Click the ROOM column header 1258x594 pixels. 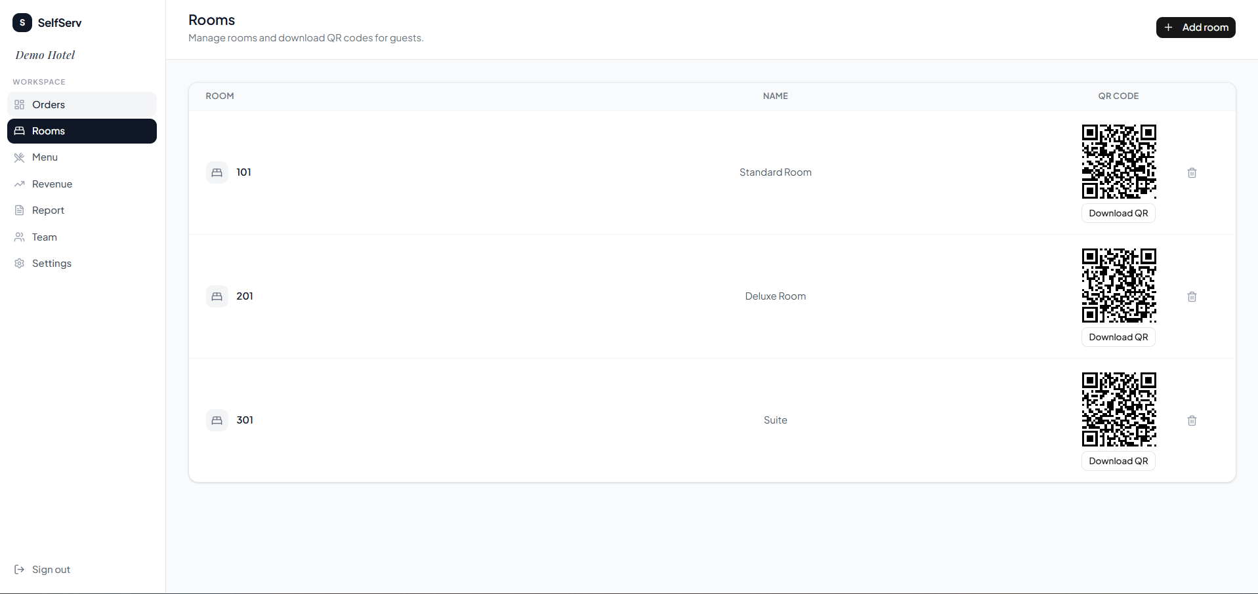[220, 96]
